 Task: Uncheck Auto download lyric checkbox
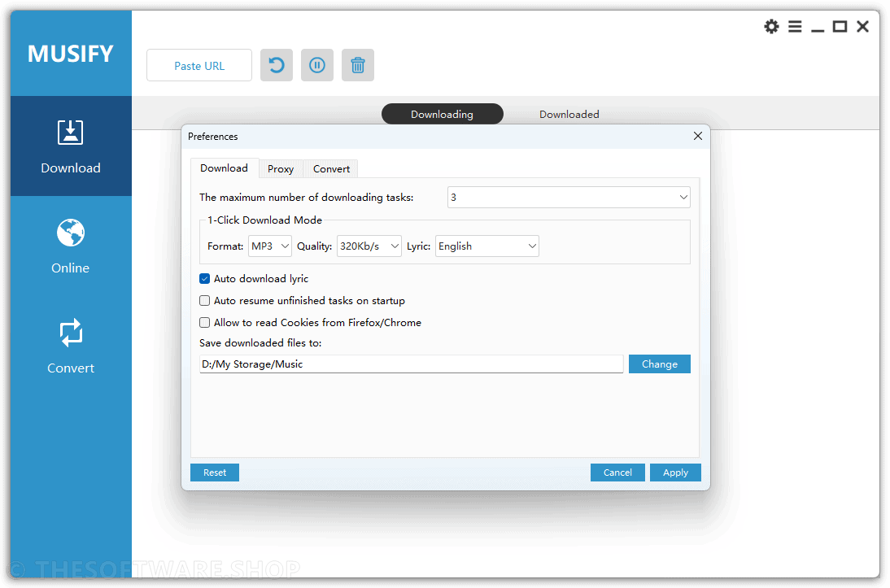[x=204, y=279]
